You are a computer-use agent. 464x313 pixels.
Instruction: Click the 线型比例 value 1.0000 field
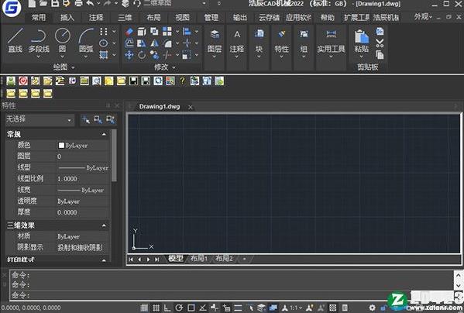click(x=83, y=179)
